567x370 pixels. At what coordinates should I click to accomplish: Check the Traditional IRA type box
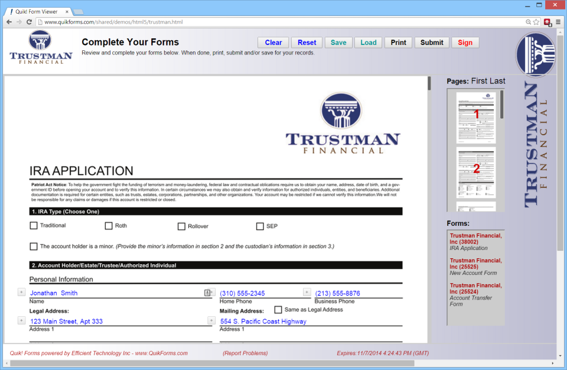pyautogui.click(x=34, y=226)
